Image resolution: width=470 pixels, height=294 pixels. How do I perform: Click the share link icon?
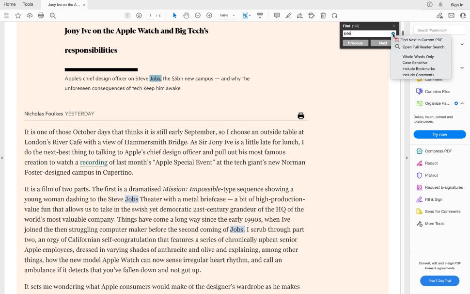click(440, 16)
